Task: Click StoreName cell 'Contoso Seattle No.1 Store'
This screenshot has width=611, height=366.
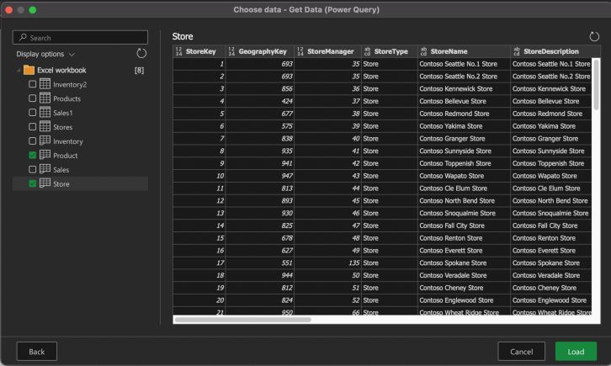Action: coord(464,64)
